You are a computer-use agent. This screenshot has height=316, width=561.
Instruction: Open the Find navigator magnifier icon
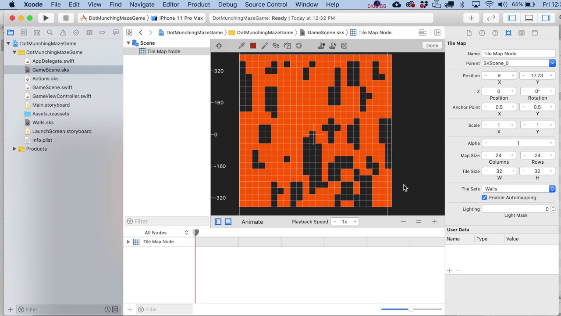click(50, 32)
